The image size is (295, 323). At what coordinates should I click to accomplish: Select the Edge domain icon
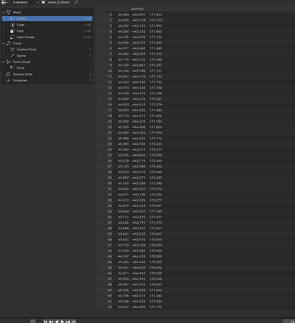point(12,25)
